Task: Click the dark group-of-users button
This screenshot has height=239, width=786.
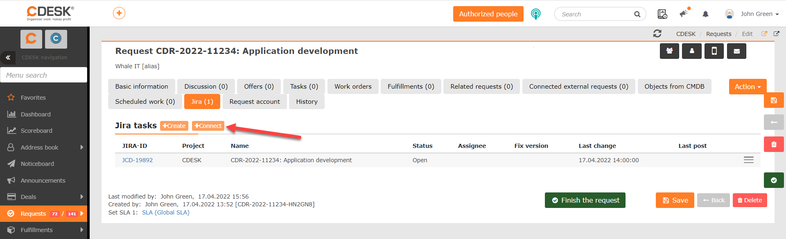Action: [669, 51]
